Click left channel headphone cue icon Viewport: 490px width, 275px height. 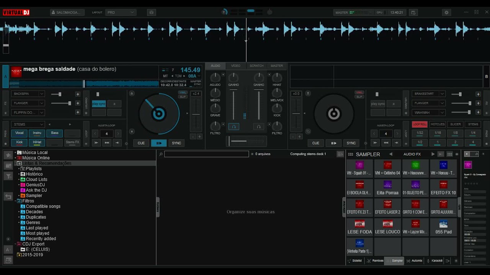234,126
